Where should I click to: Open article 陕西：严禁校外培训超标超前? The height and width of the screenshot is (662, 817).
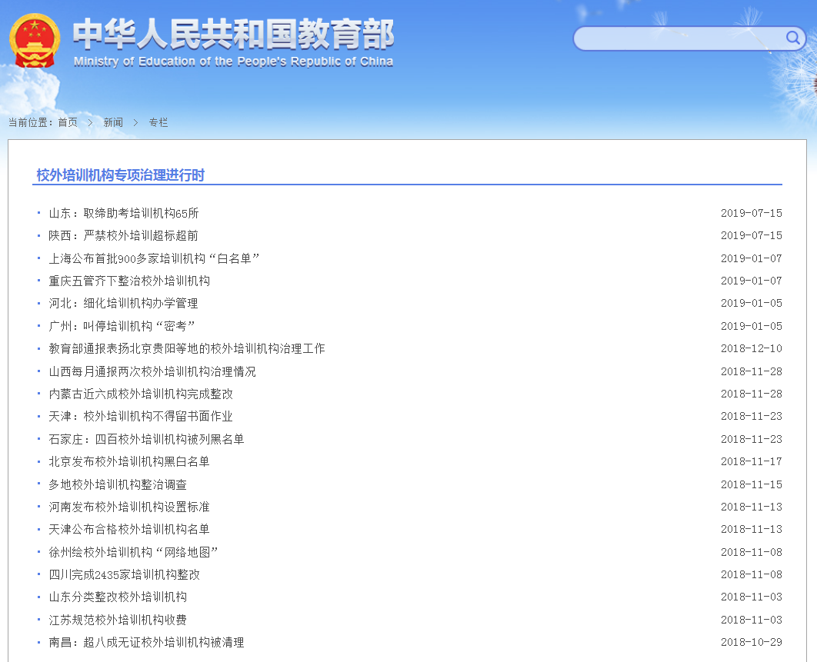(x=123, y=235)
